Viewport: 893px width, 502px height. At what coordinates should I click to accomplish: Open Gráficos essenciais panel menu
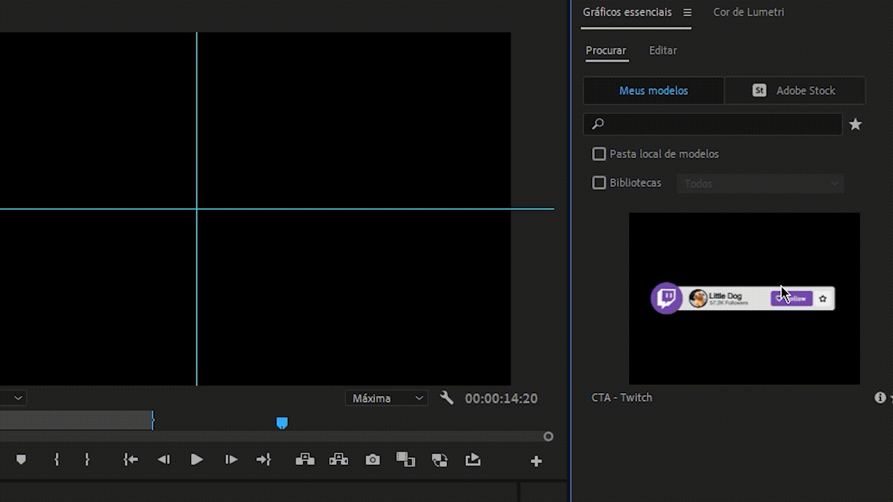click(x=687, y=13)
